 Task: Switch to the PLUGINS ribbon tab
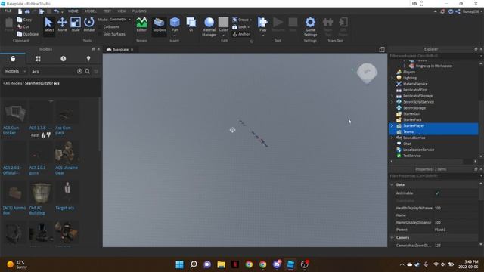(139, 11)
